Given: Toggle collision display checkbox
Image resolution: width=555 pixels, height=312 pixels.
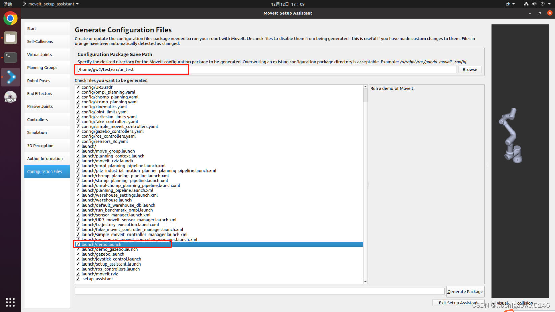Looking at the screenshot, I should pyautogui.click(x=514, y=303).
